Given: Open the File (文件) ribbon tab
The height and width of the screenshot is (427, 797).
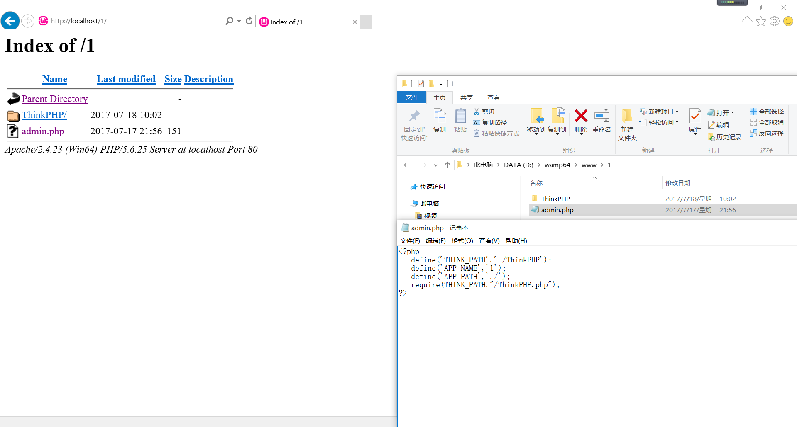Looking at the screenshot, I should click(x=412, y=97).
